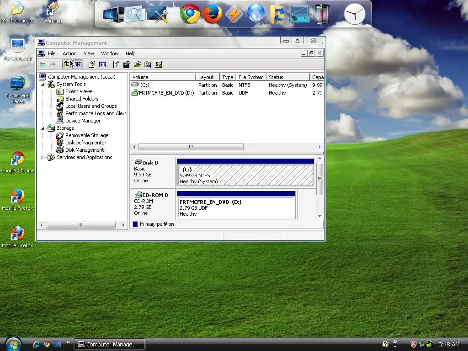The height and width of the screenshot is (351, 468).
Task: Select Computer Management (Local) root node
Action: [x=81, y=77]
